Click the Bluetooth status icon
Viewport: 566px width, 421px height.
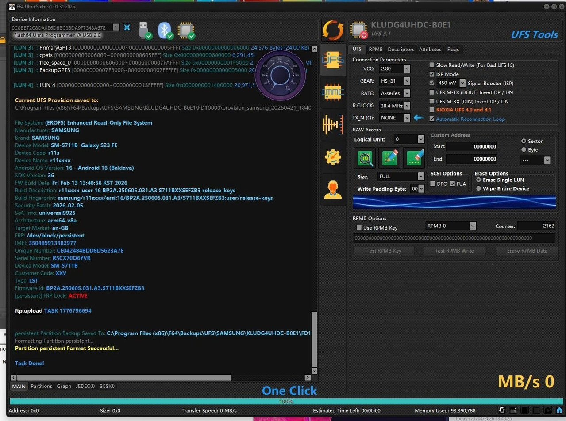pyautogui.click(x=166, y=30)
